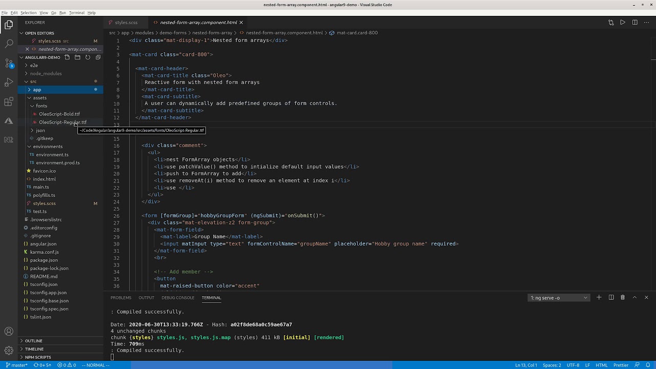This screenshot has height=369, width=656.
Task: Click New Folder icon in ANGULAR9-DEMO header
Action: coord(77,57)
